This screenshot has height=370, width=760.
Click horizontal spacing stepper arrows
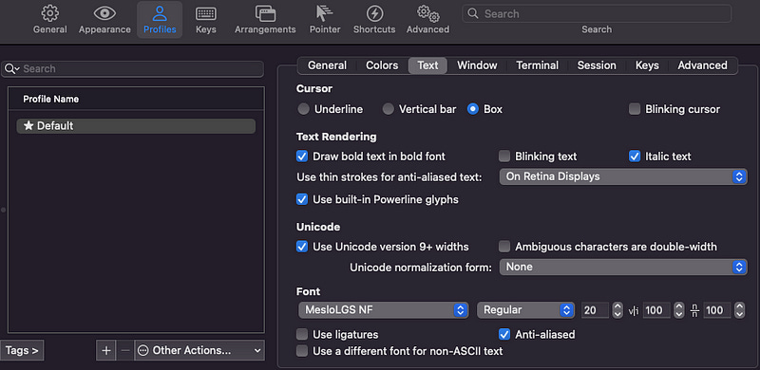click(679, 310)
